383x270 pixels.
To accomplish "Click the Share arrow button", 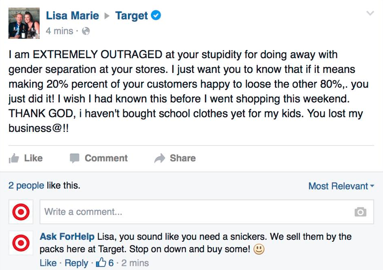I will pyautogui.click(x=175, y=158).
